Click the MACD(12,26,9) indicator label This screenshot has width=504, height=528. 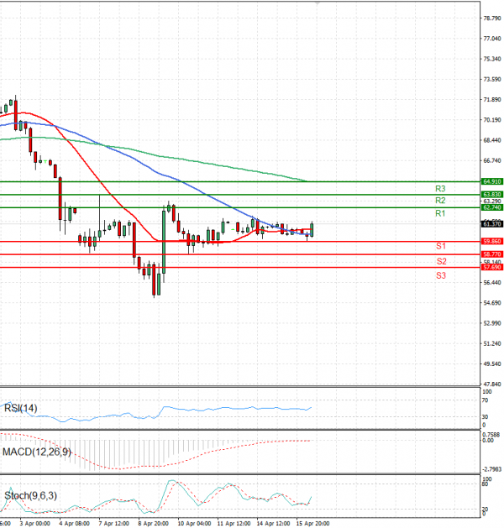pos(37,452)
